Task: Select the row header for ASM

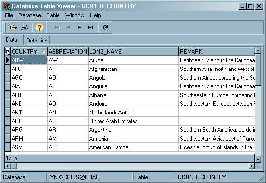Action: coord(7,147)
